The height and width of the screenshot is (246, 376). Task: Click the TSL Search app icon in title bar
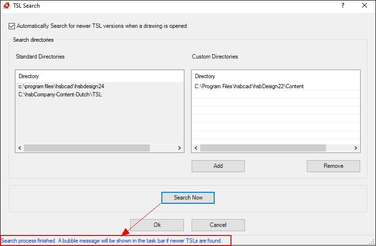[x=6, y=5]
